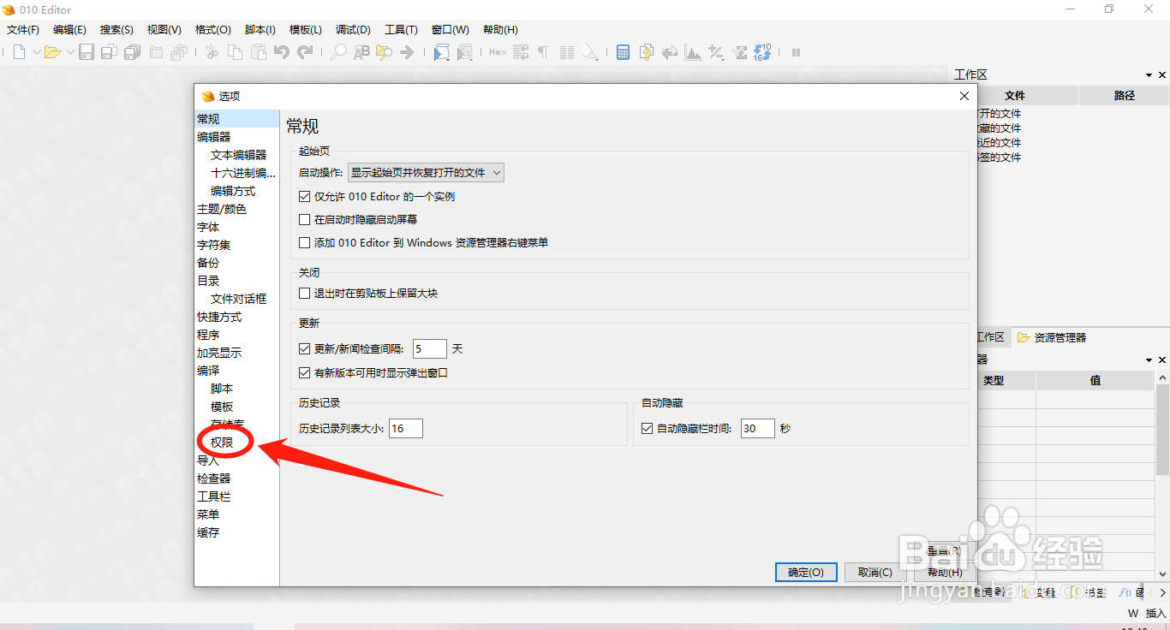Select 检查器 in the options tree
This screenshot has height=630, width=1170.
[x=214, y=478]
